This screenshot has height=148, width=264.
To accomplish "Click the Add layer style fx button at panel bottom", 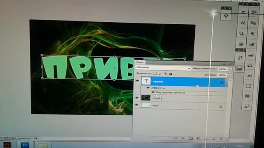I will click(183, 139).
